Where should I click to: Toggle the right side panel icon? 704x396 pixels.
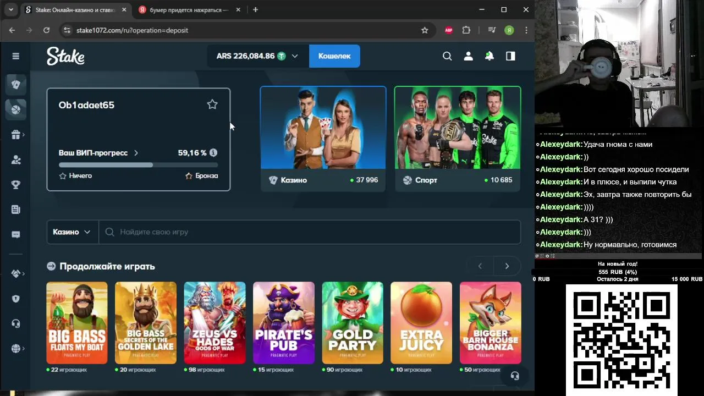510,56
